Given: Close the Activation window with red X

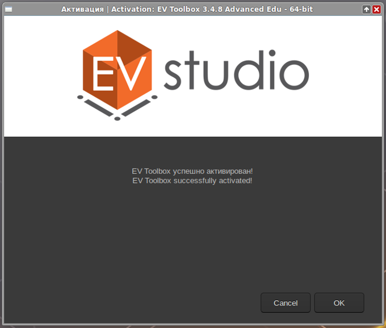Looking at the screenshot, I should [376, 9].
